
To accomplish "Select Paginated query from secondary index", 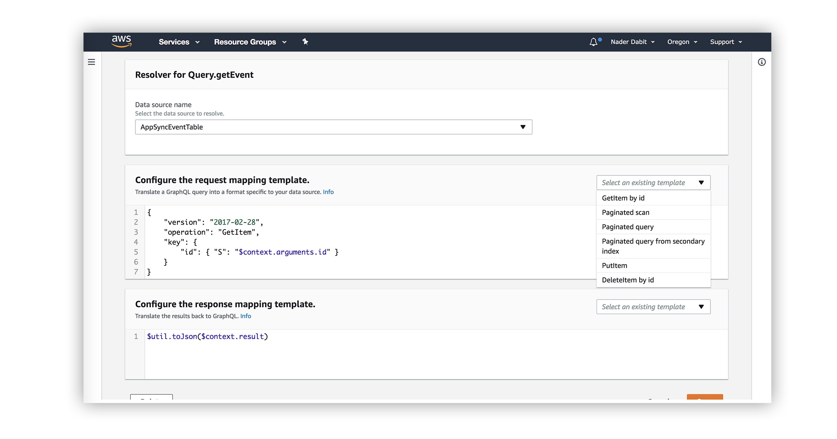I will pos(653,246).
